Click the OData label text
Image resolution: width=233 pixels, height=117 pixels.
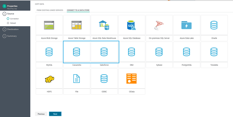coord(132,92)
